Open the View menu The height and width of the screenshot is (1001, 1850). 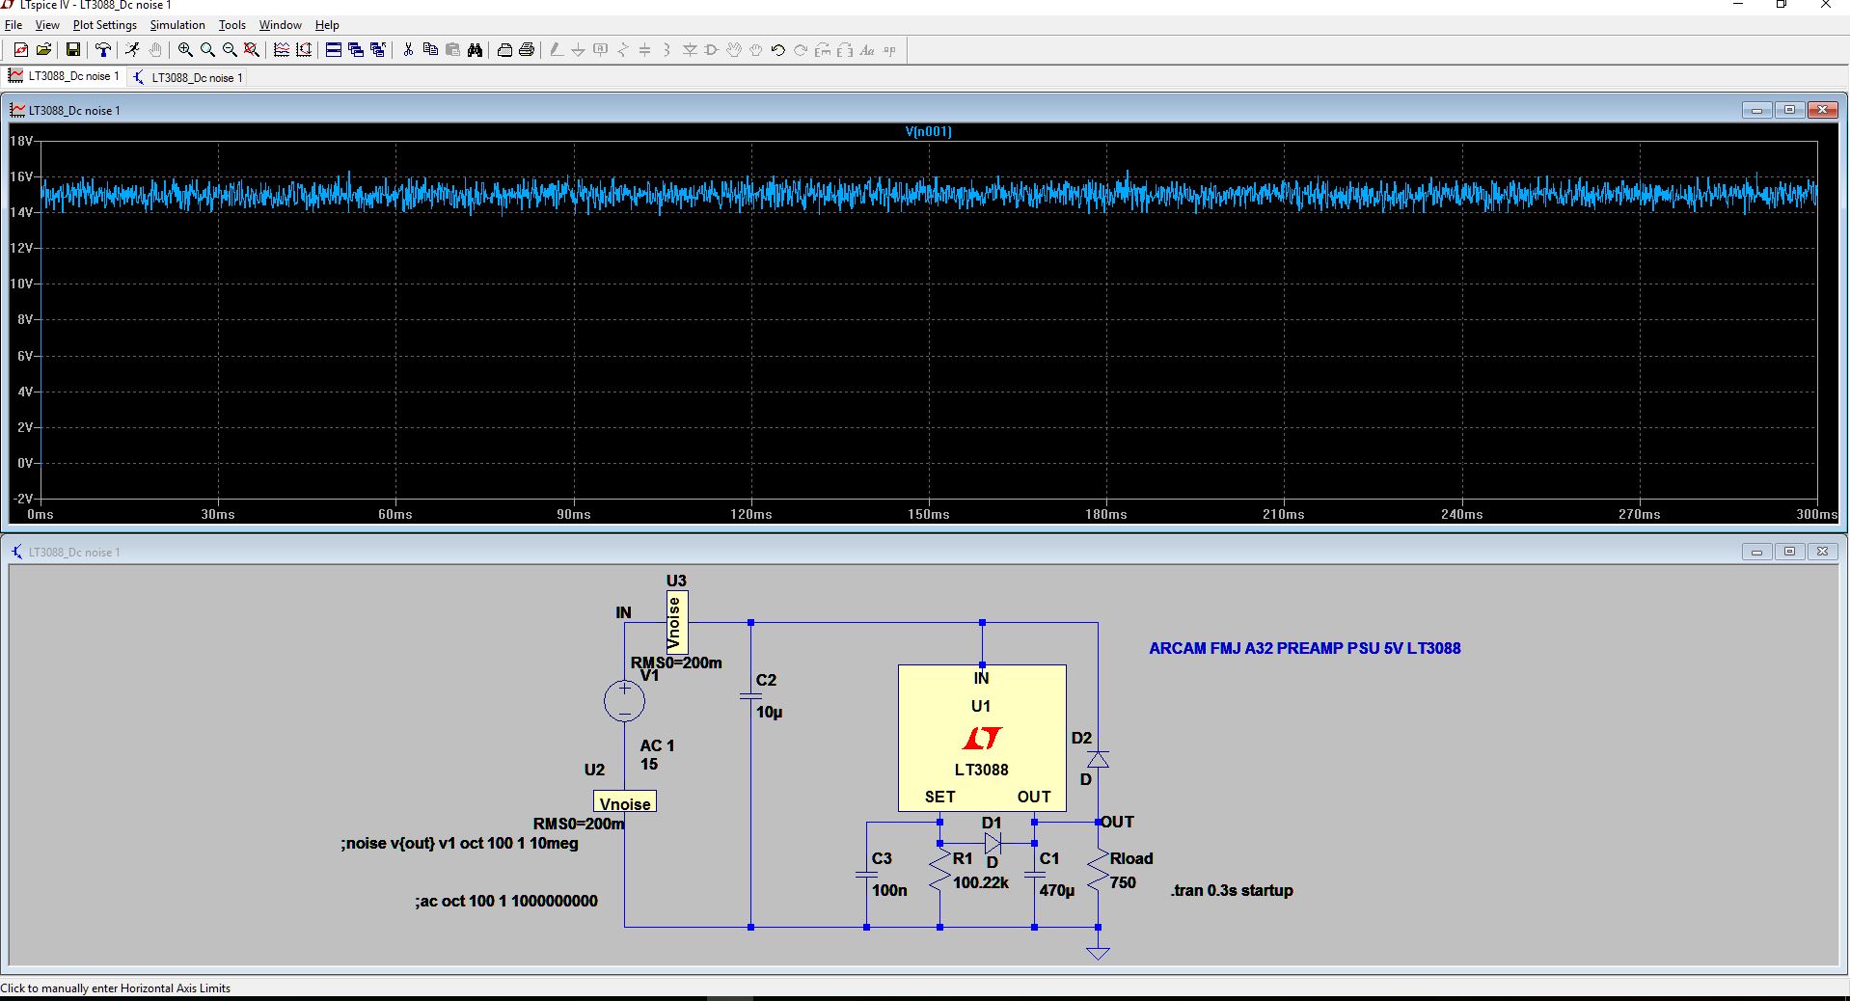point(47,25)
